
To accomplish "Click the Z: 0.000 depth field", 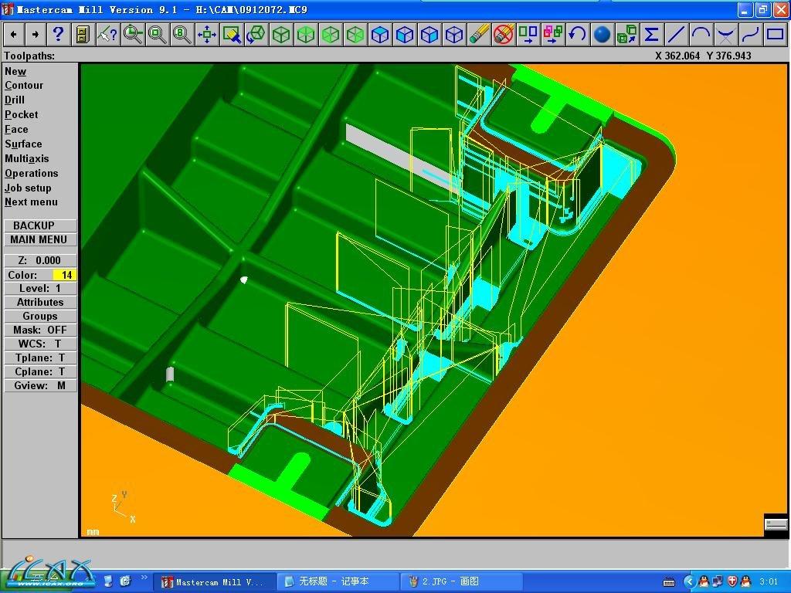I will pos(40,260).
